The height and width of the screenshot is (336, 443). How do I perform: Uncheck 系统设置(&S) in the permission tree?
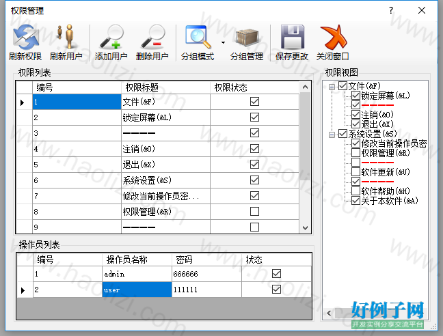pos(343,133)
